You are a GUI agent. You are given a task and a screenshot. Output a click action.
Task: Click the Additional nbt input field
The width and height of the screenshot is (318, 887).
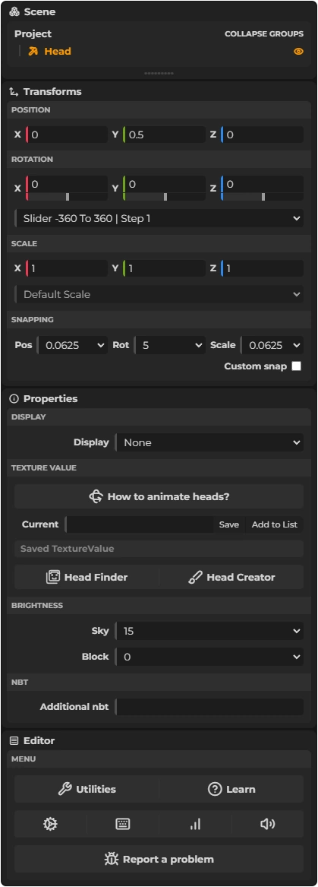pyautogui.click(x=209, y=707)
